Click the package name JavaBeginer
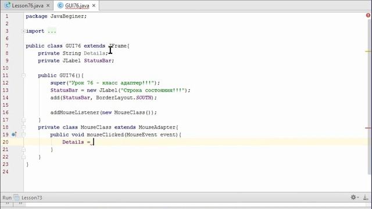Screen dimensions: 372x209 (67, 16)
